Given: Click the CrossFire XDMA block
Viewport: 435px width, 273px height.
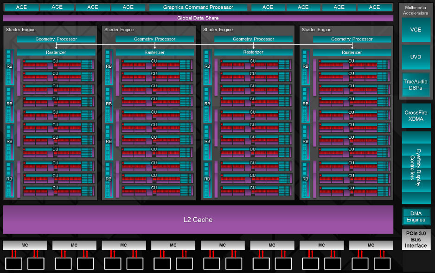Looking at the screenshot, I should pyautogui.click(x=416, y=116).
